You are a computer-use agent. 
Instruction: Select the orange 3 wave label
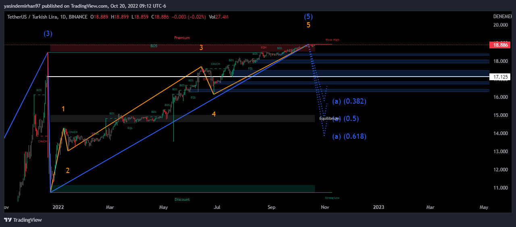click(x=201, y=48)
